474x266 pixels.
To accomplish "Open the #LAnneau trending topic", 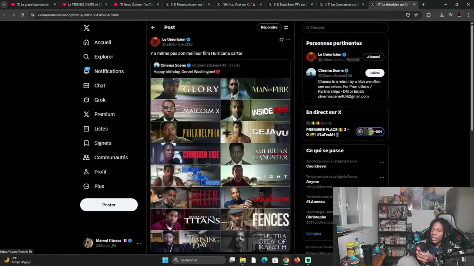I will coord(316,202).
